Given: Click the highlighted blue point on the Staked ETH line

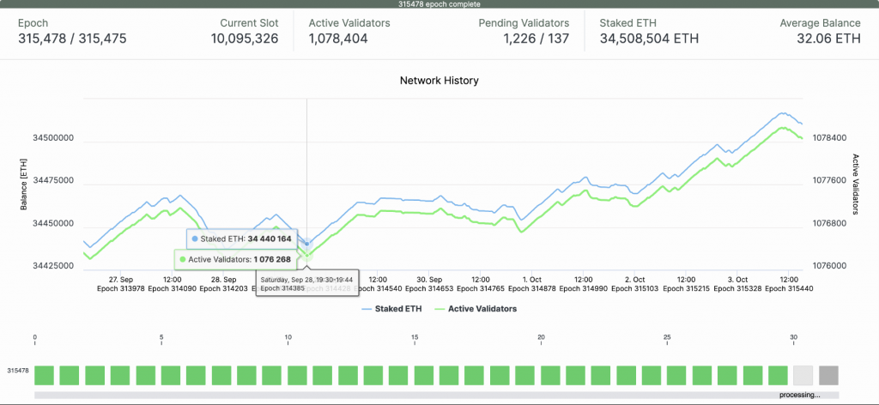Looking at the screenshot, I should (x=306, y=244).
